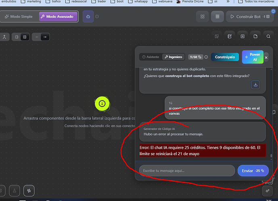Click the Constrúyelo button

225,57
